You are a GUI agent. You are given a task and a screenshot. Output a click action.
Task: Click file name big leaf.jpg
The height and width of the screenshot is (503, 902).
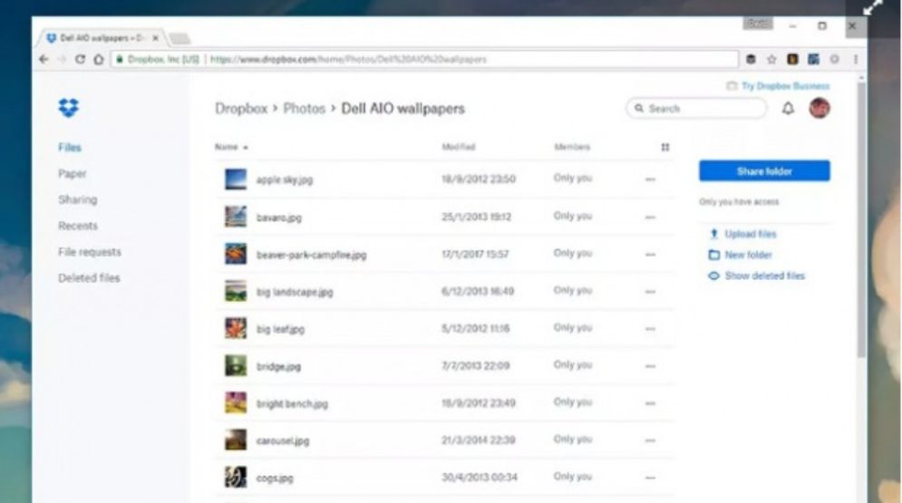280,329
